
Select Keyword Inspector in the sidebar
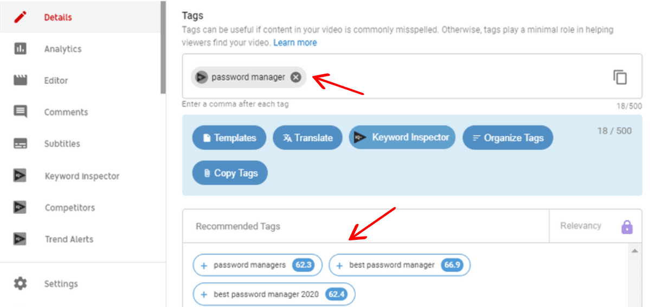click(81, 176)
